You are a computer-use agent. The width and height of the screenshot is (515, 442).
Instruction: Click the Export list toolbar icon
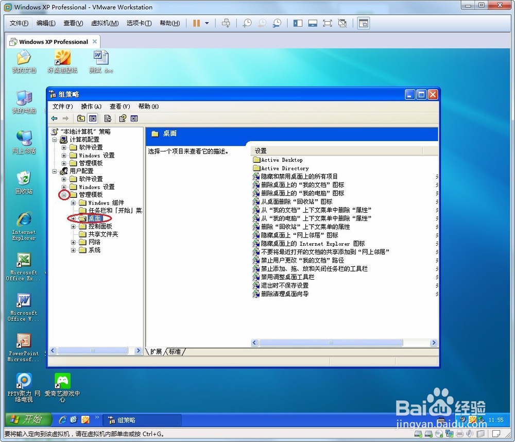pos(108,118)
